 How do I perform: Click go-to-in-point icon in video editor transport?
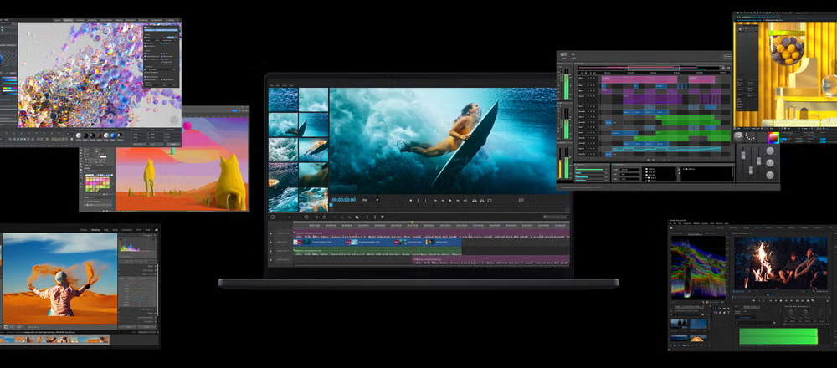[x=435, y=201]
